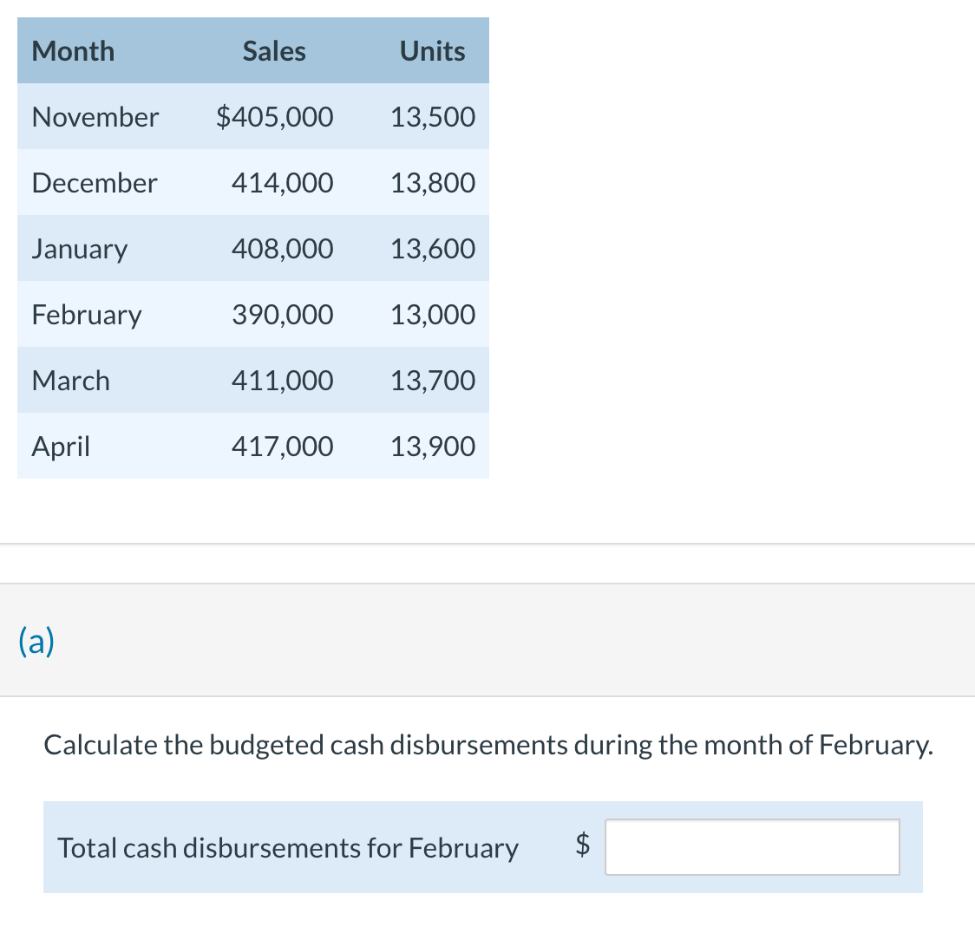Select the 13,000 units value
975x933 pixels.
433,315
